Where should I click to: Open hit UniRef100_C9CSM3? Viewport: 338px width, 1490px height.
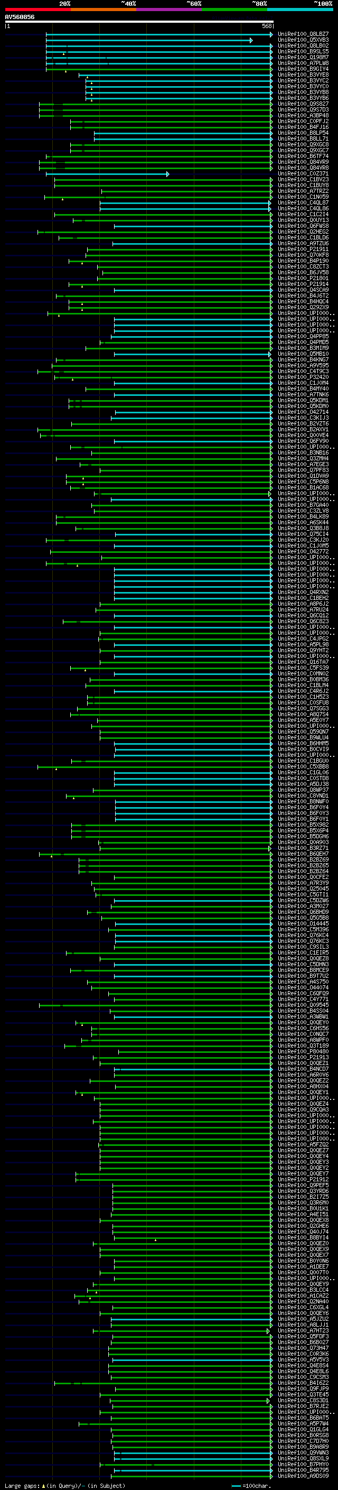tap(303, 1377)
